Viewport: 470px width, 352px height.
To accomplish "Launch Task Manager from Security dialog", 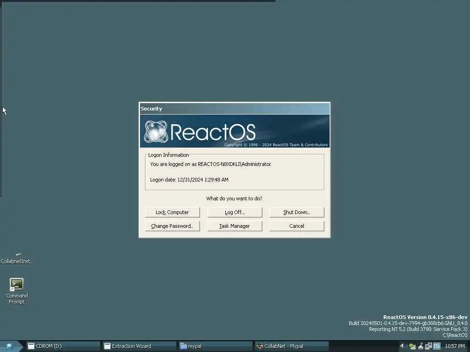I will pos(235,226).
